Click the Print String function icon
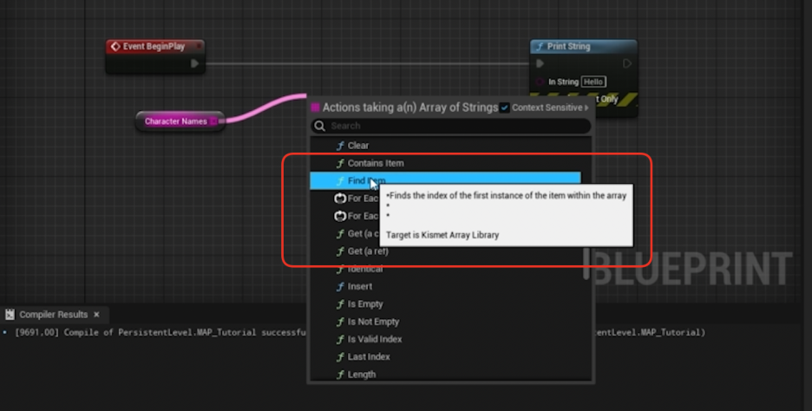This screenshot has height=411, width=812. click(540, 47)
